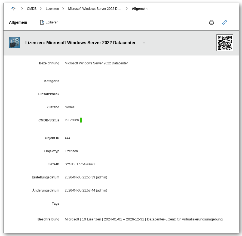Navigate to CMDB in the breadcrumb
The width and height of the screenshot is (242, 236).
[x=32, y=9]
